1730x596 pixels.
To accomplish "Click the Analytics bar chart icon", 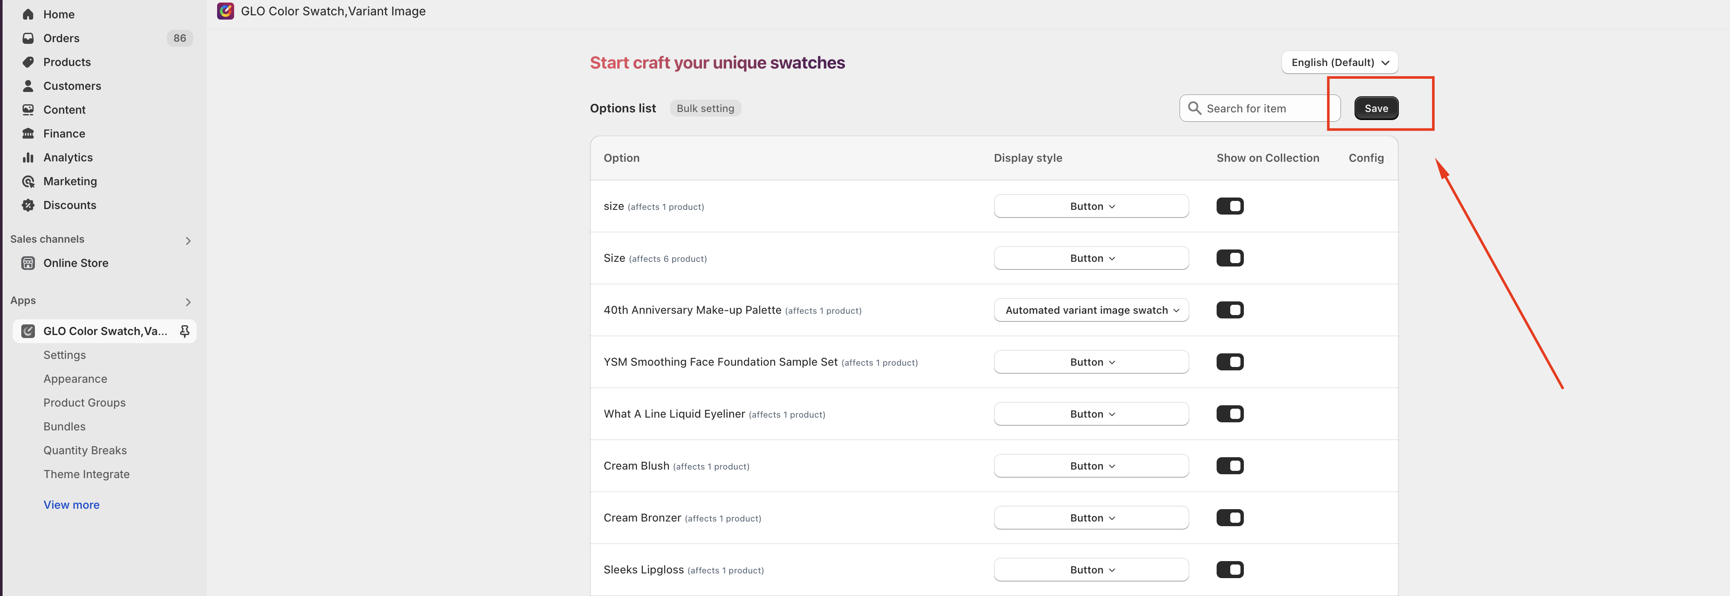I will (28, 157).
